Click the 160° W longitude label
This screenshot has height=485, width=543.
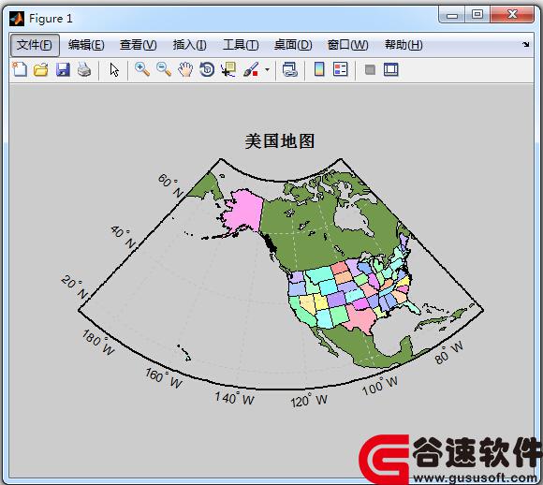[164, 378]
